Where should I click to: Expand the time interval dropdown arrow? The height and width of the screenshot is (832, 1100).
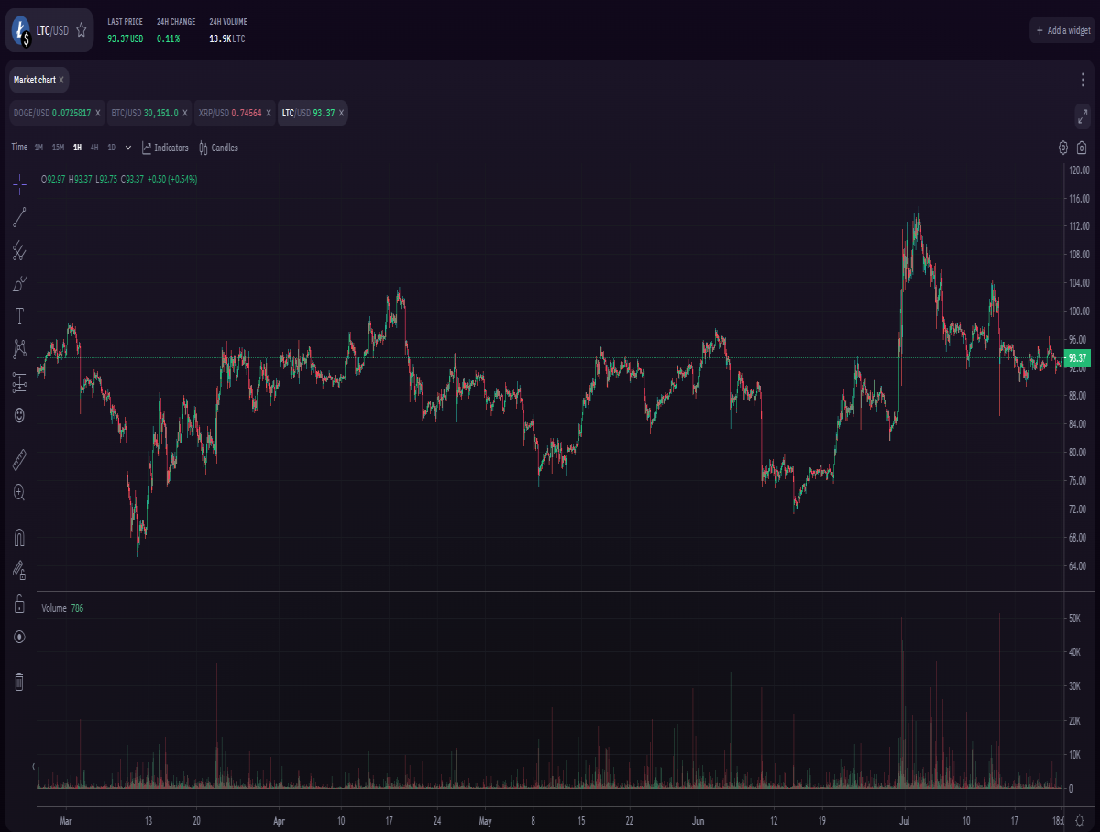[x=128, y=148]
